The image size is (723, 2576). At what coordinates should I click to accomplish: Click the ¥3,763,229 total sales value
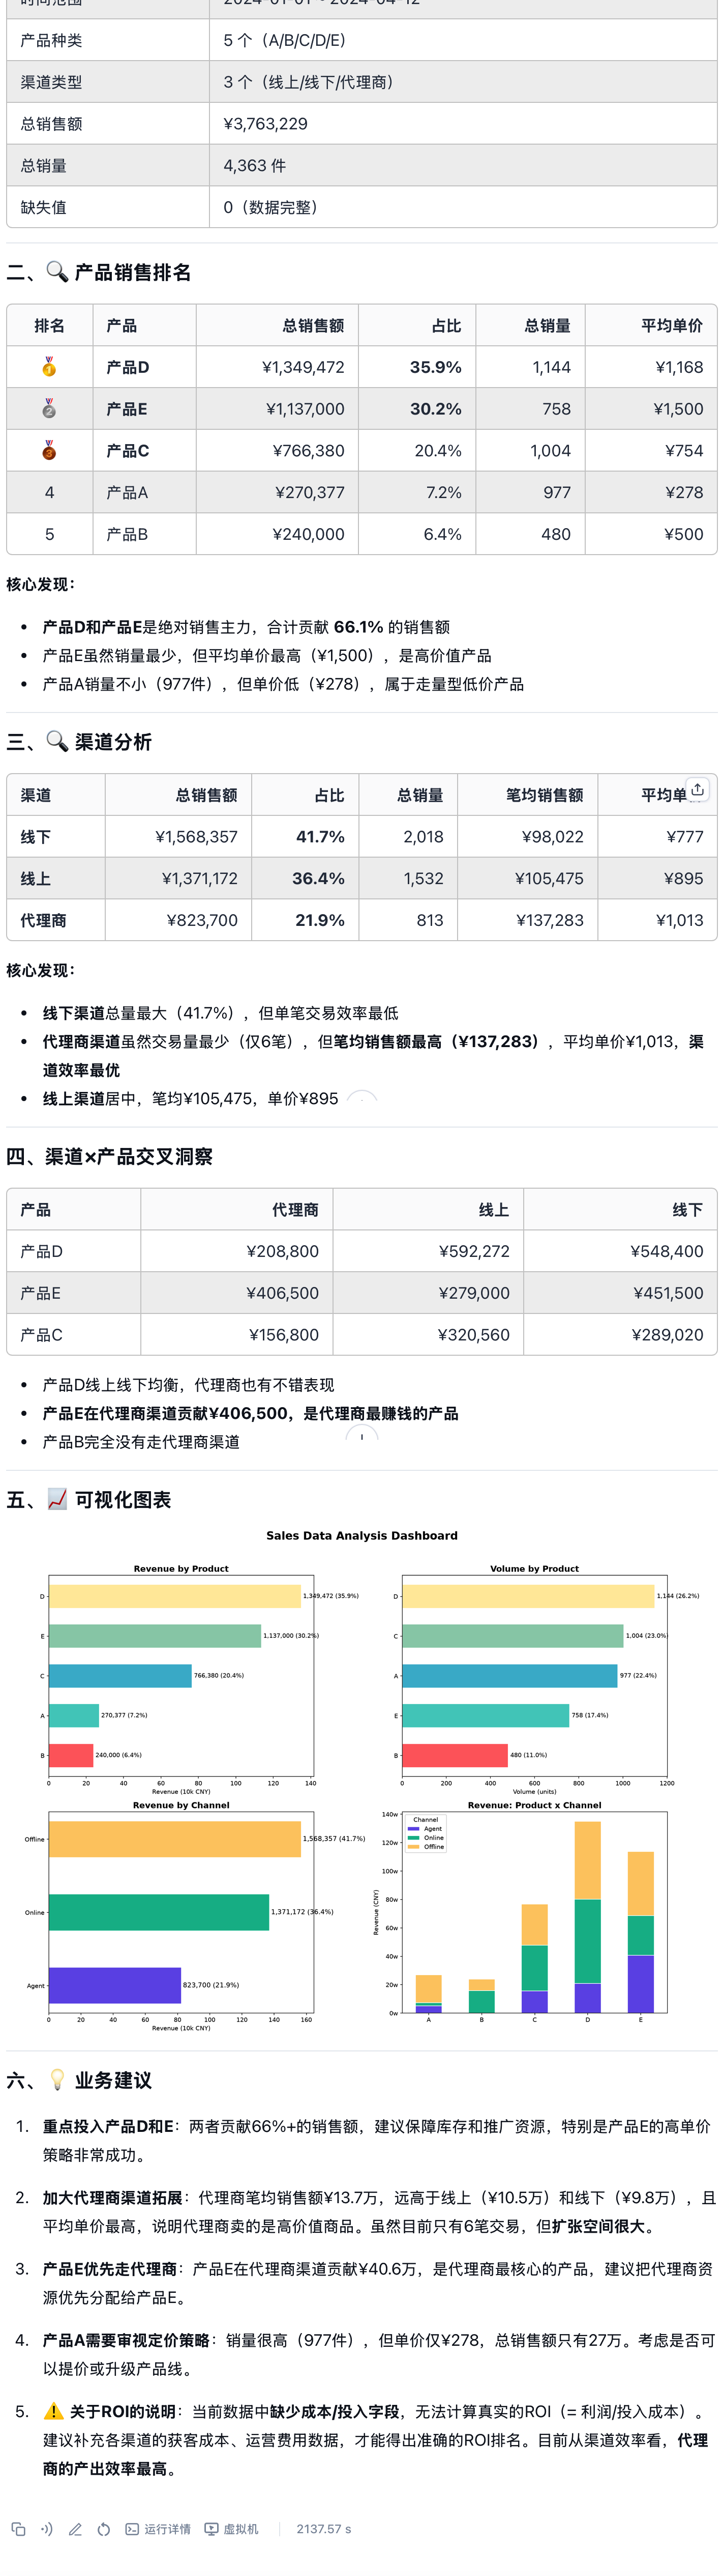click(x=265, y=124)
